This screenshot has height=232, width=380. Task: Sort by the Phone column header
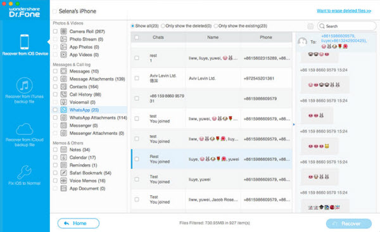coord(266,37)
